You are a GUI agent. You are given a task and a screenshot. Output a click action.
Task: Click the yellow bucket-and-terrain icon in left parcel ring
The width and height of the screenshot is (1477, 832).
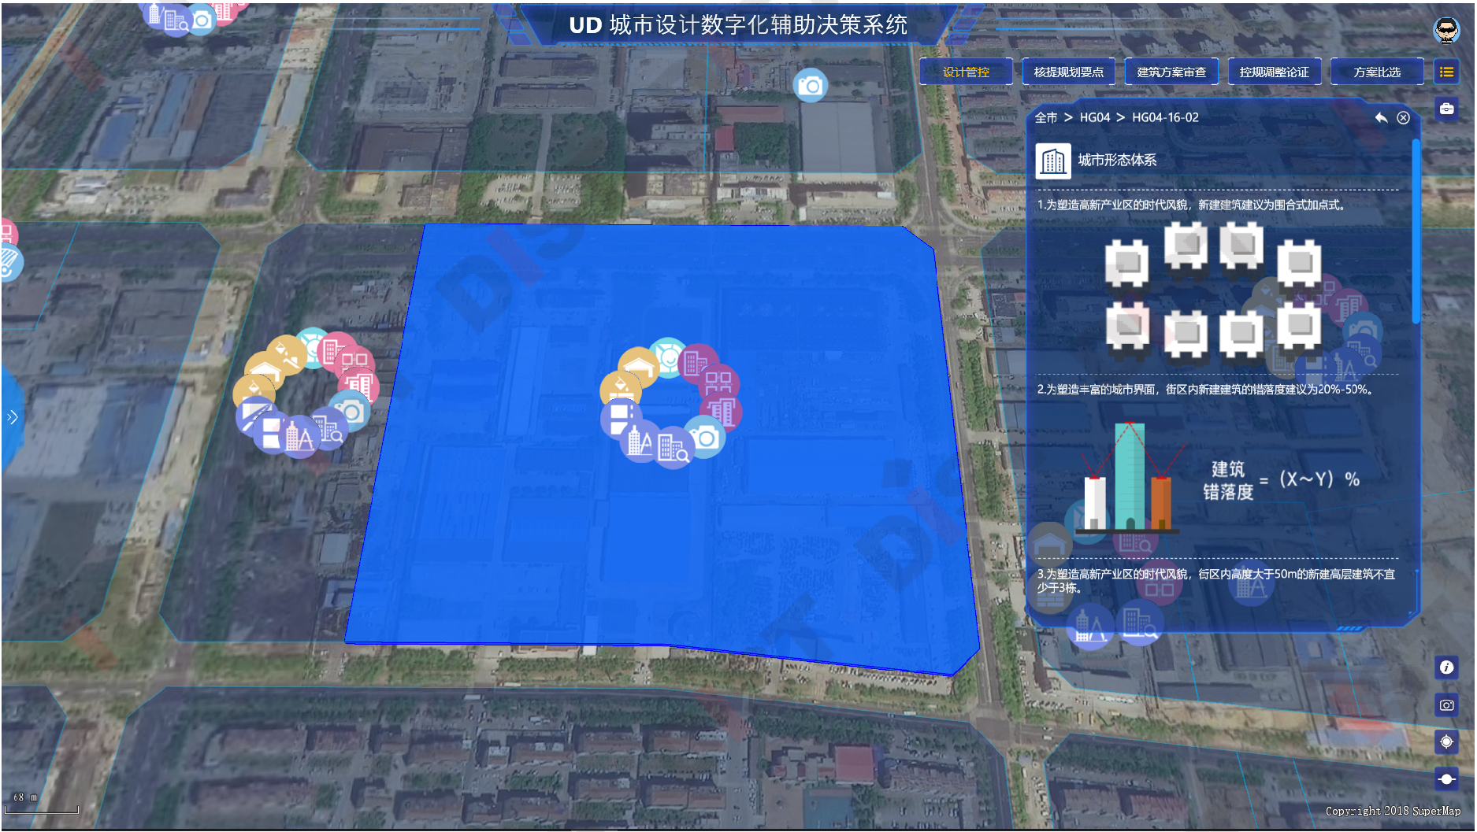pos(287,354)
